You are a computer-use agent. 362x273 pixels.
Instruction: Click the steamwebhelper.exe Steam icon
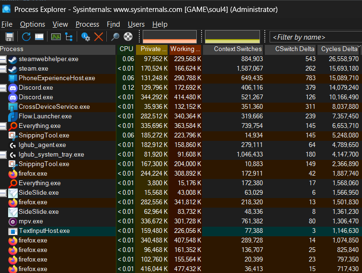12,59
